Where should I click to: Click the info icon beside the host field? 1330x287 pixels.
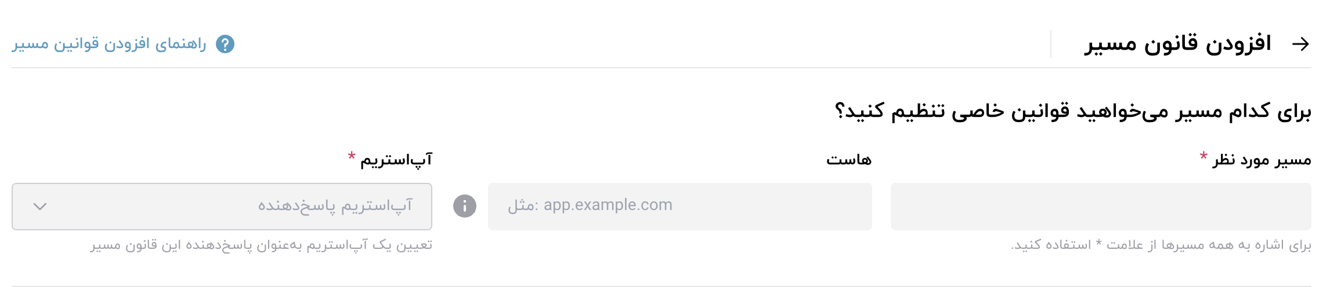[x=465, y=206]
